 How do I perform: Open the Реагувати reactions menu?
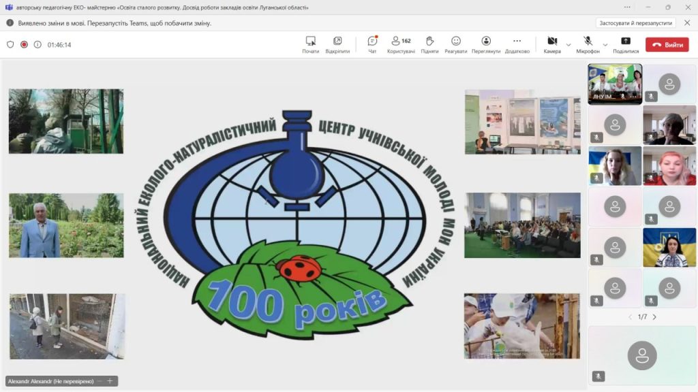pyautogui.click(x=456, y=44)
